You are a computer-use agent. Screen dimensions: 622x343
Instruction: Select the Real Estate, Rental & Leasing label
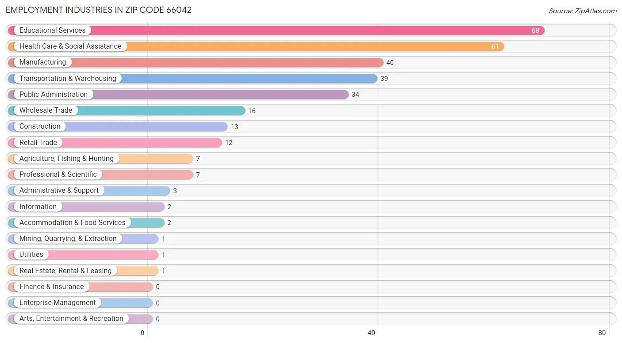pyautogui.click(x=65, y=271)
